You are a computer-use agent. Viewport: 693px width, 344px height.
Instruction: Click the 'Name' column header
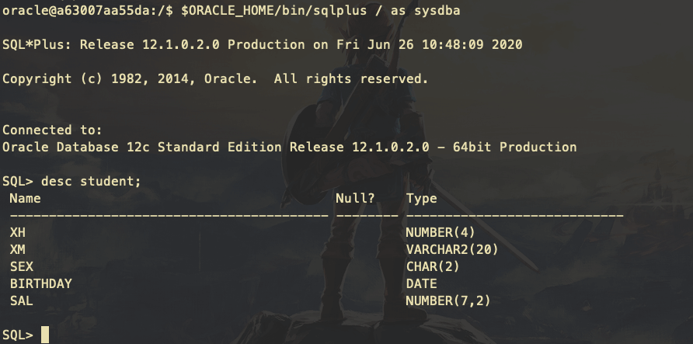click(25, 198)
